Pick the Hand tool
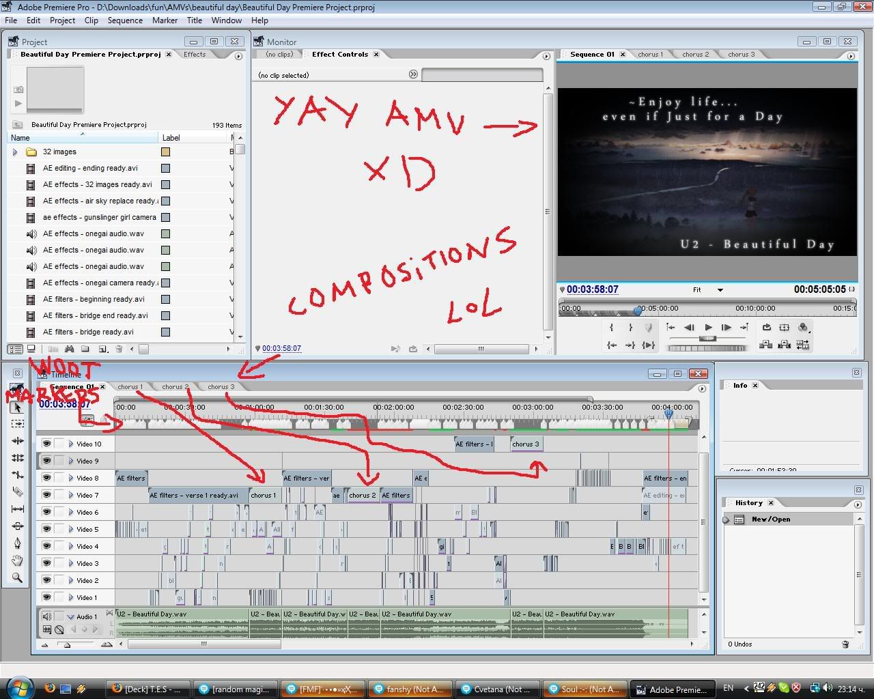 17,560
